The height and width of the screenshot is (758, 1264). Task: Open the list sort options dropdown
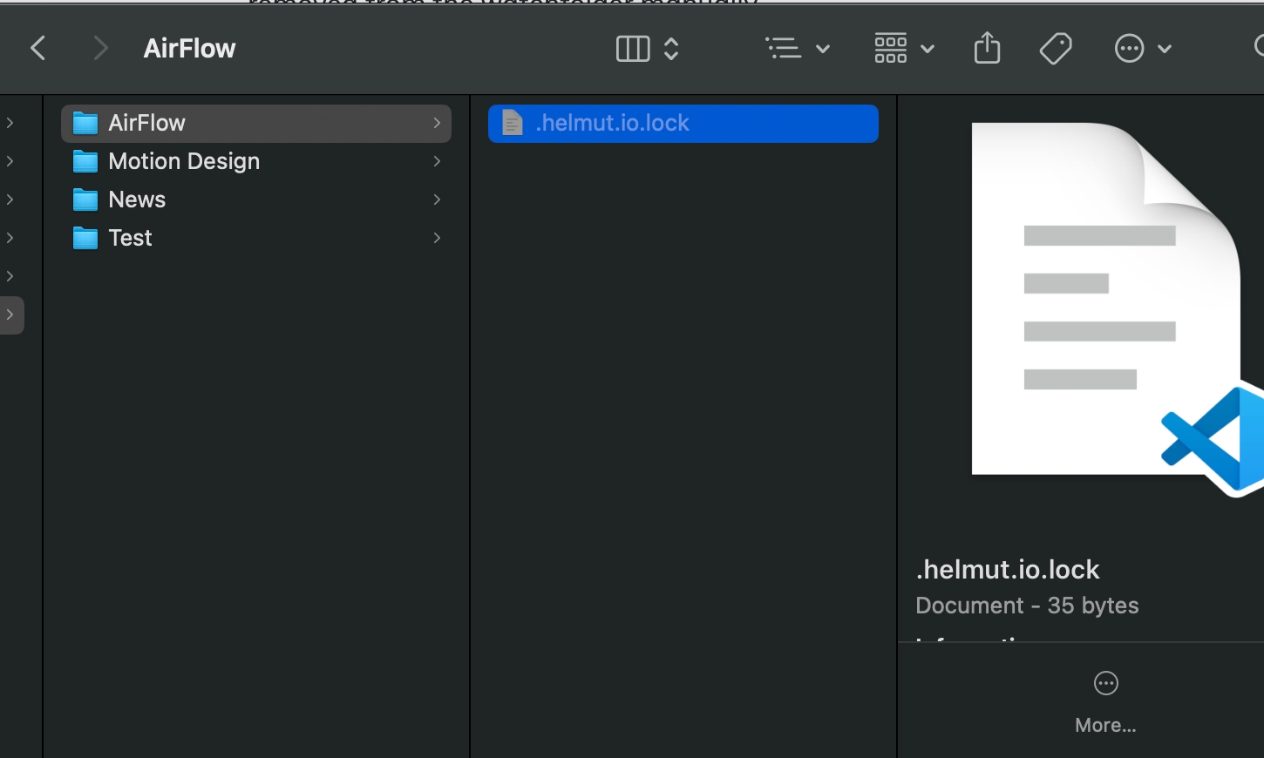[x=797, y=49]
